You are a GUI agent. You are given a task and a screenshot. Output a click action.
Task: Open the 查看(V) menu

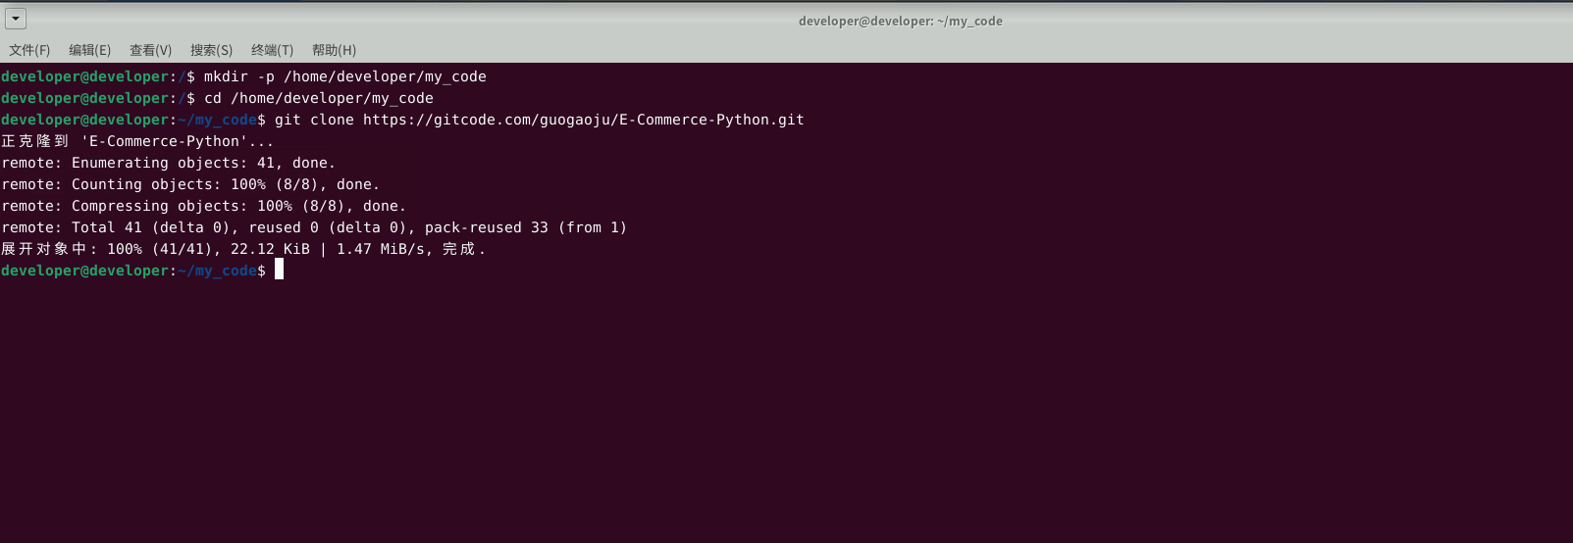pyautogui.click(x=150, y=50)
